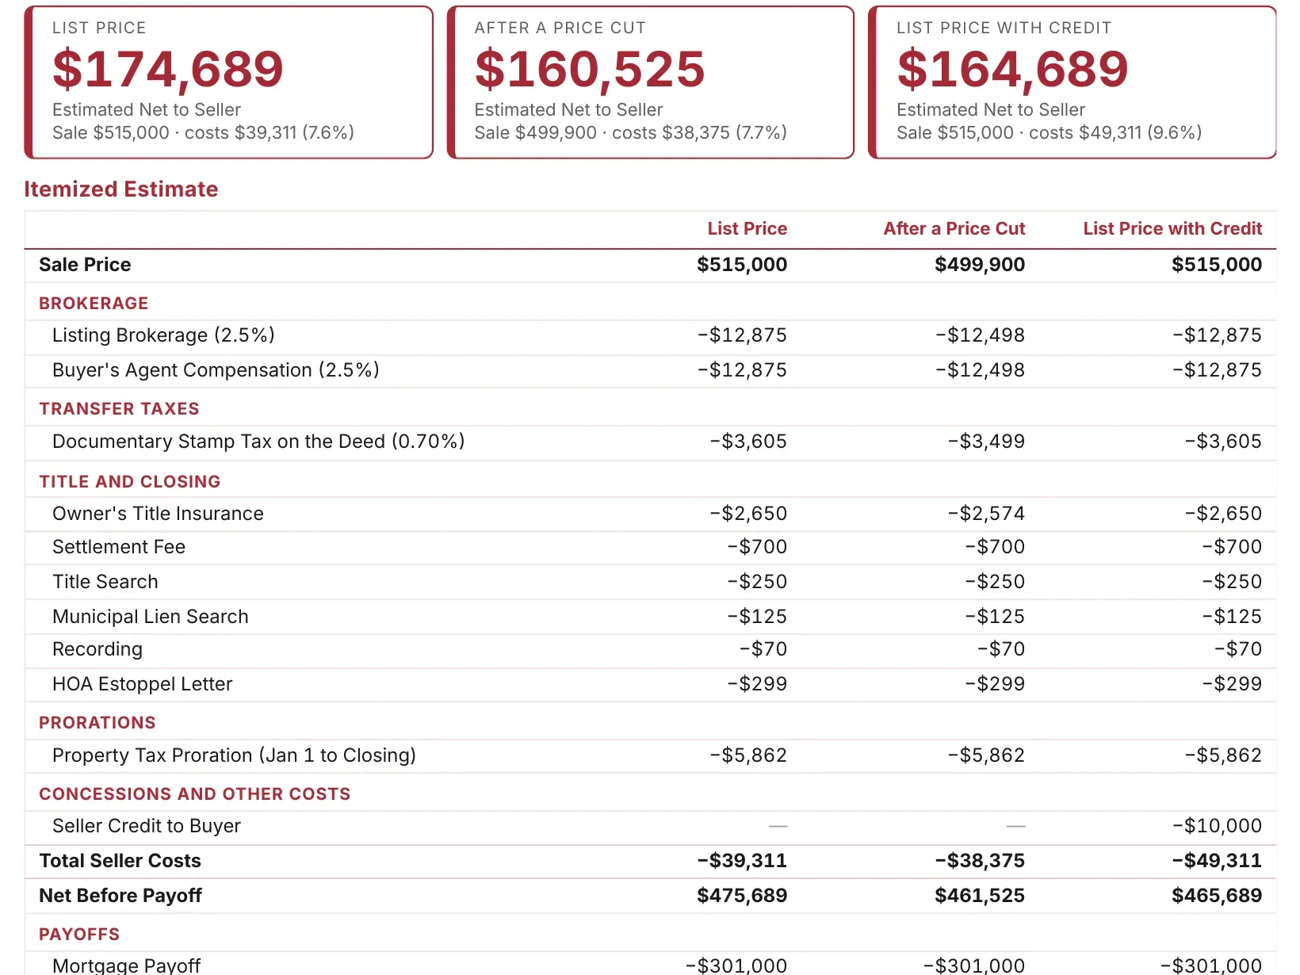Click the Title Search row label
The height and width of the screenshot is (975, 1300).
tap(105, 582)
